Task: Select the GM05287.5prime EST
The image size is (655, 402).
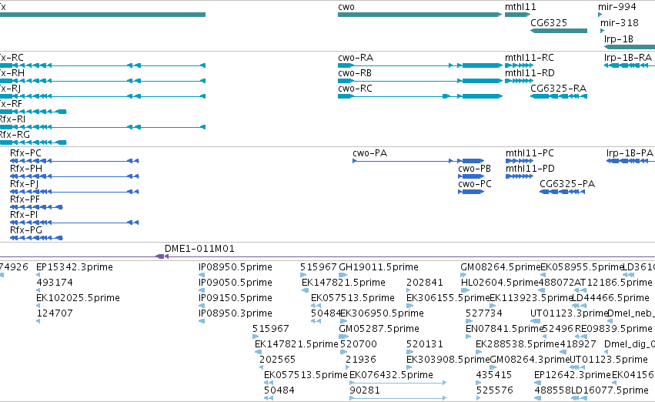Action: point(379,329)
